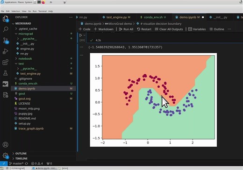Open the ports indicator in status bar
Image resolution: width=243 pixels, height=170 pixels.
(49, 163)
